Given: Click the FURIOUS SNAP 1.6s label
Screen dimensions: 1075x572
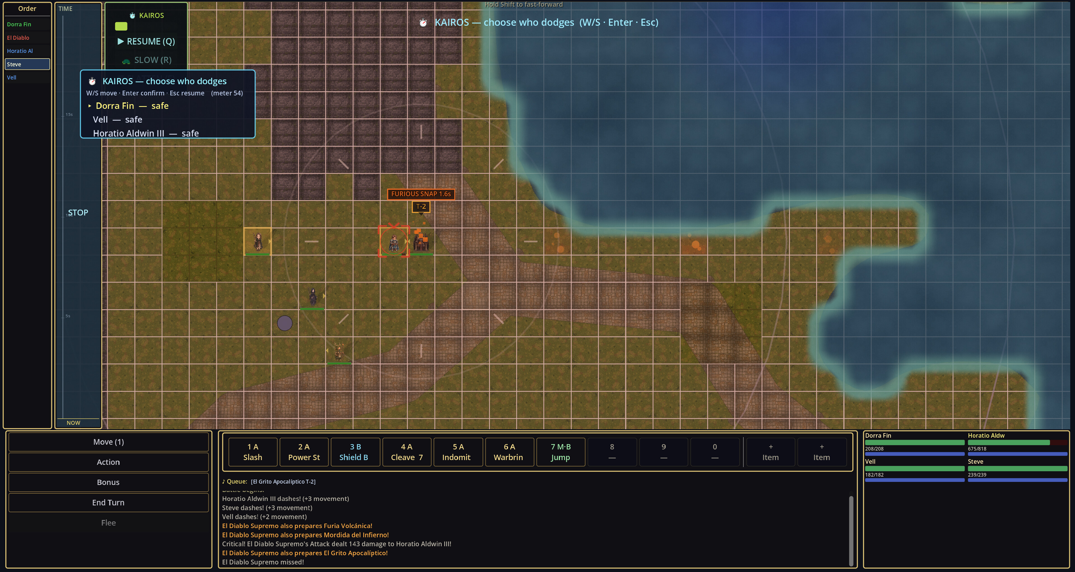Looking at the screenshot, I should click(421, 194).
